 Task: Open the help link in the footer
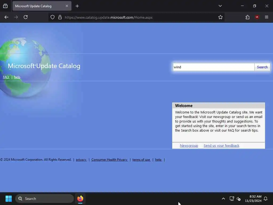[158, 160]
